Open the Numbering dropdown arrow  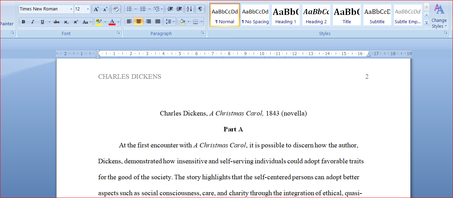pyautogui.click(x=149, y=9)
